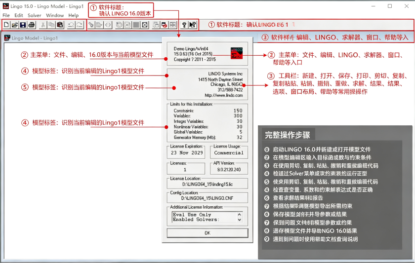This screenshot has width=415, height=263.
Task: Select the Match Parenthesis toolbar icon
Action: (108, 25)
